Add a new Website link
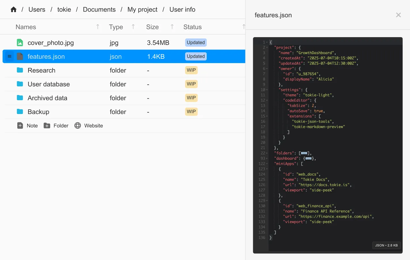The width and height of the screenshot is (410, 260). [89, 126]
